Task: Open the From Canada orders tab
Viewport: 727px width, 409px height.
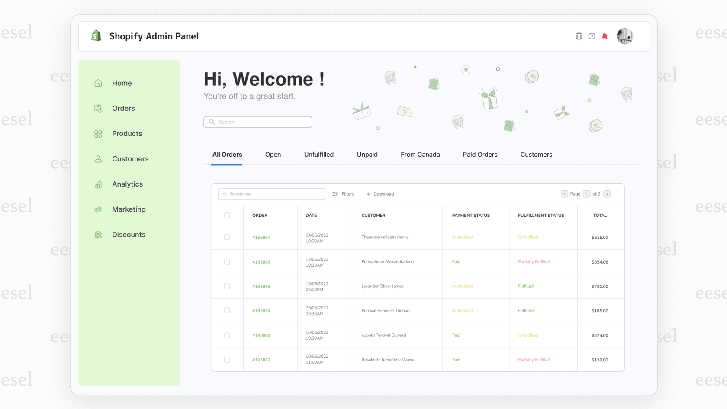Action: (x=420, y=155)
